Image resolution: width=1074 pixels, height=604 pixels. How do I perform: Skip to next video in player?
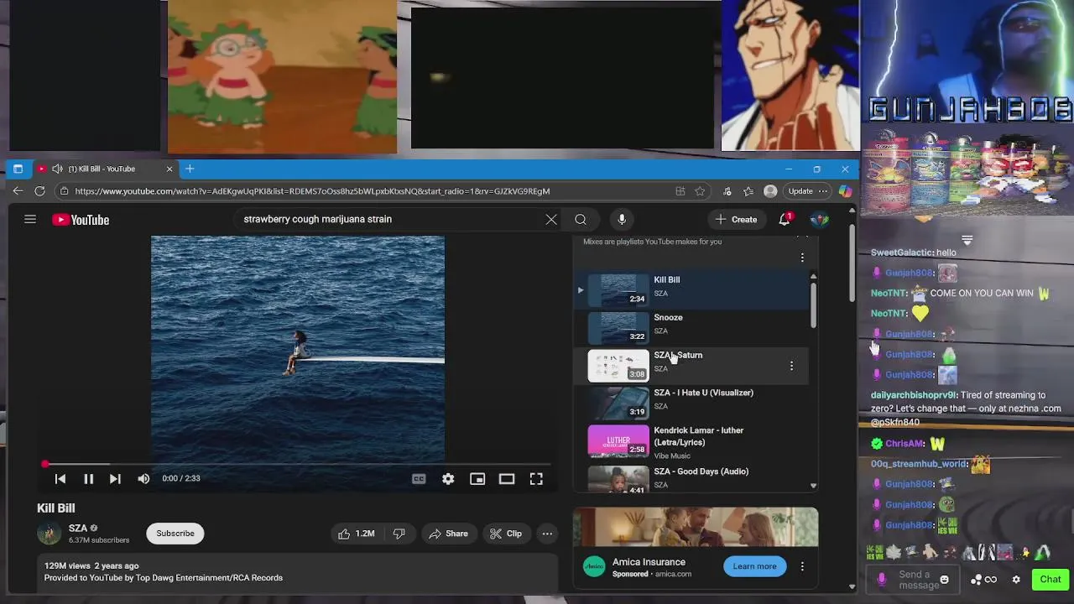click(x=115, y=479)
